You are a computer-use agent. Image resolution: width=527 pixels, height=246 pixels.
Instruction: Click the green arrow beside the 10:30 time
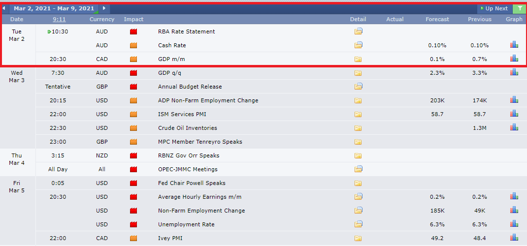tap(49, 31)
